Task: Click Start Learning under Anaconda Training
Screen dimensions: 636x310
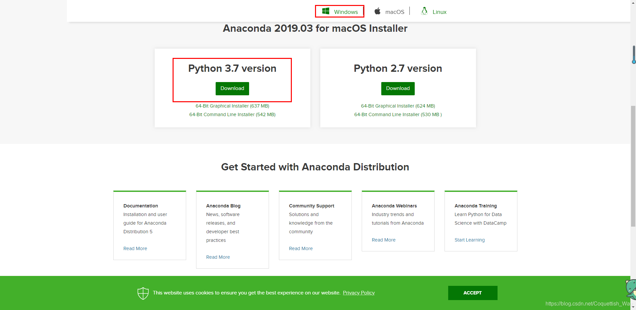Action: click(470, 240)
